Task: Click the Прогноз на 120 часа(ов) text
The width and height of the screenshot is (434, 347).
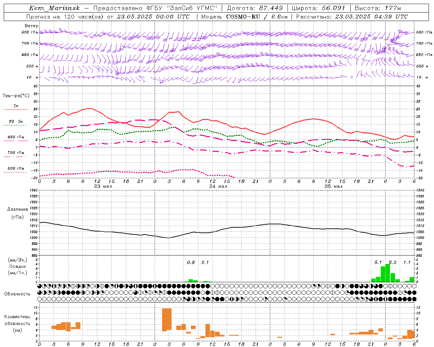Action: tap(65, 16)
